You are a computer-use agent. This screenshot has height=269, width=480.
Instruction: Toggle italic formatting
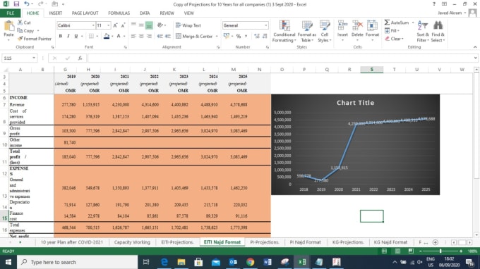[68, 36]
